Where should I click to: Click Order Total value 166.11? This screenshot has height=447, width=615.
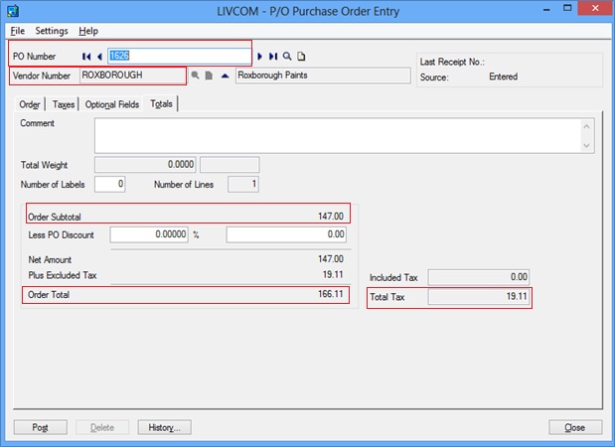point(331,294)
